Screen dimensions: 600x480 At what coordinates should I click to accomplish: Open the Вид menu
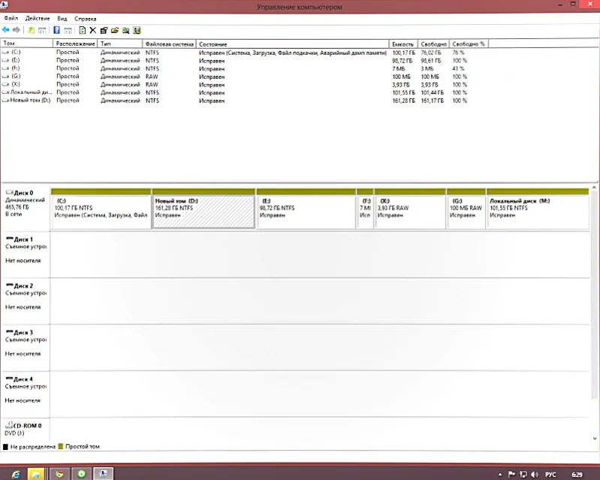(x=62, y=18)
